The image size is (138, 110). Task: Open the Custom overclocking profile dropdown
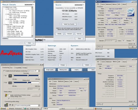coord(27,105)
